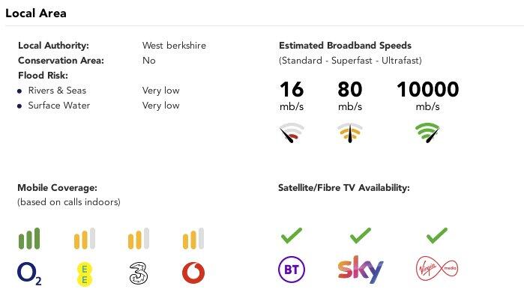Click the 10000 mb/s ultrafast speed value
Screen dimensions: 524x307
coord(427,90)
